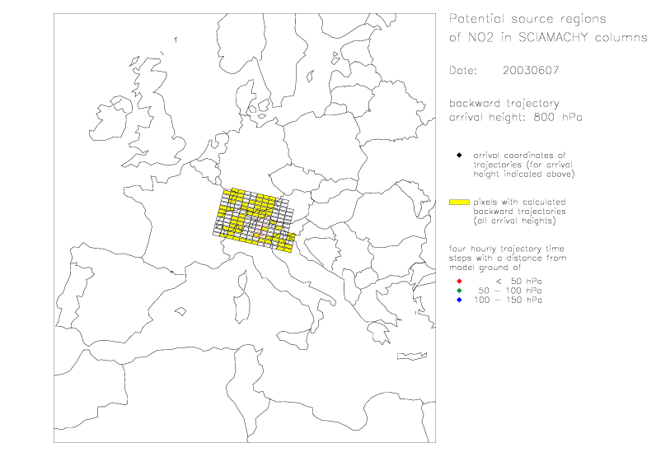
Task: Click the legend label '< 50 hPa'
Action: (518, 282)
